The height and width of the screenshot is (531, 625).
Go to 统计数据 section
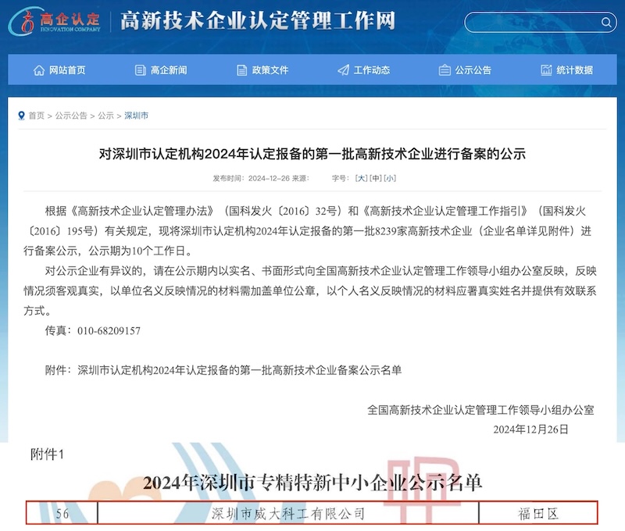[x=575, y=70]
